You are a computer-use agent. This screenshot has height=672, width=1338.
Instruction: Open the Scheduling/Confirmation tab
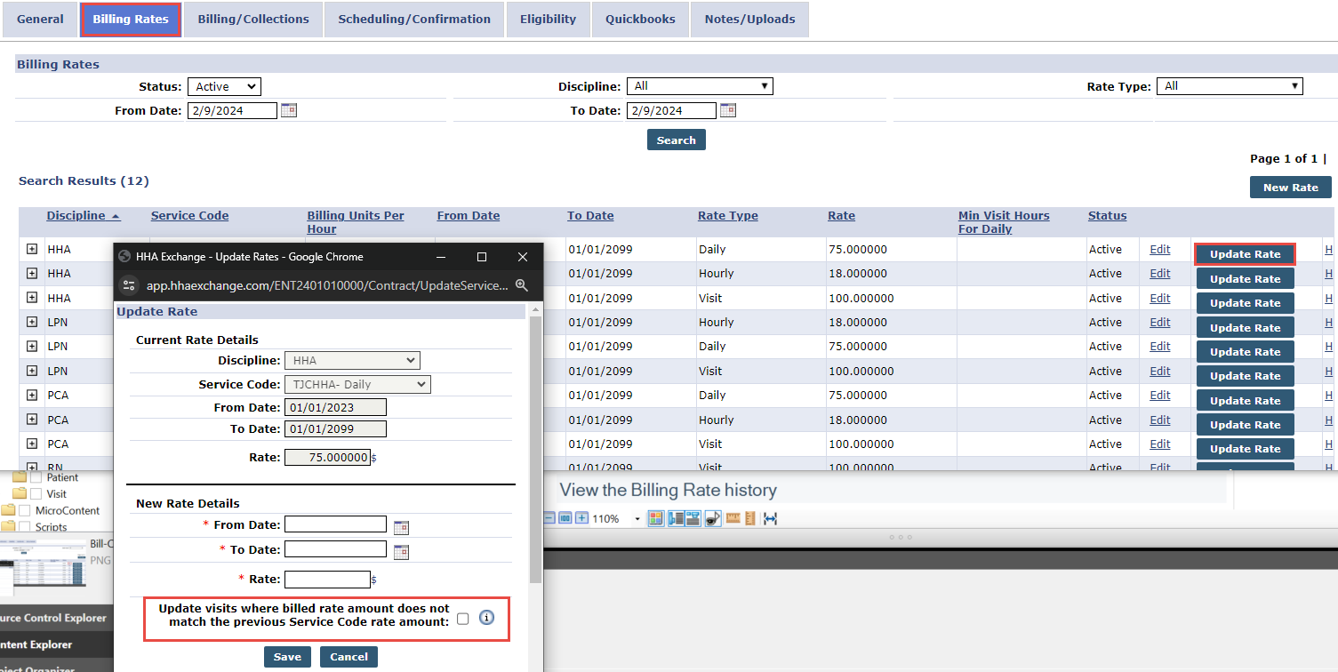click(x=414, y=19)
